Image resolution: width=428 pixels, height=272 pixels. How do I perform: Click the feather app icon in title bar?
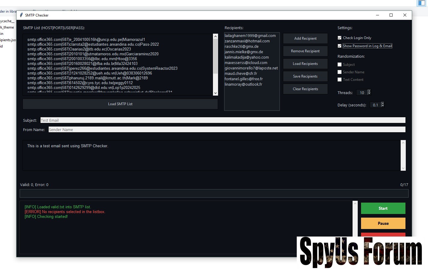point(21,15)
